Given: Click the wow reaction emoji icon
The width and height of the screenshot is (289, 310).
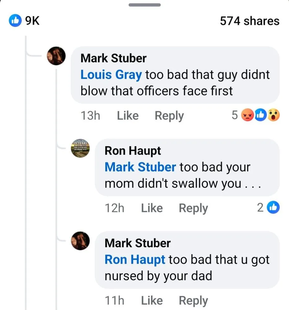Looking at the screenshot, I should click(x=274, y=116).
